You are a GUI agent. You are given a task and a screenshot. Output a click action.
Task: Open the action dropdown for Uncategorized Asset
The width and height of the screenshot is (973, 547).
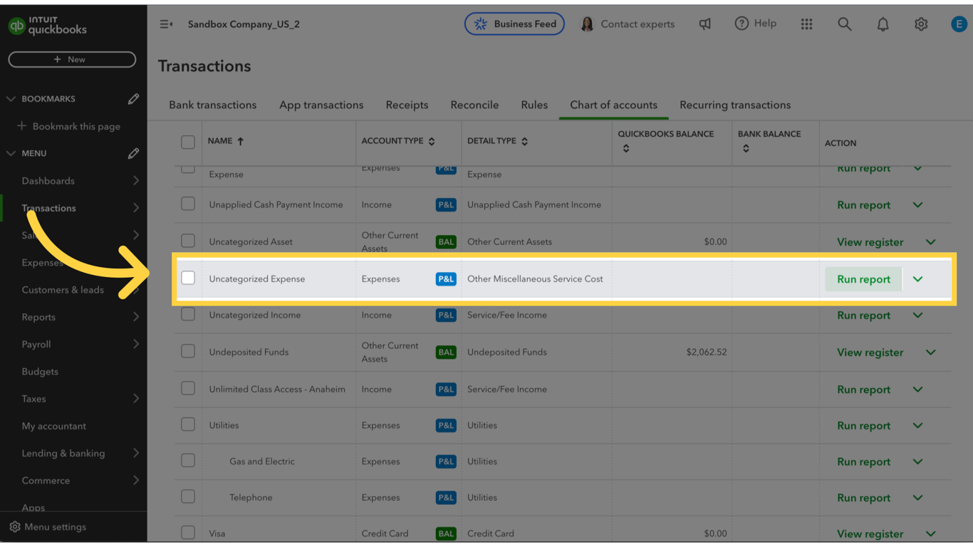tap(930, 242)
